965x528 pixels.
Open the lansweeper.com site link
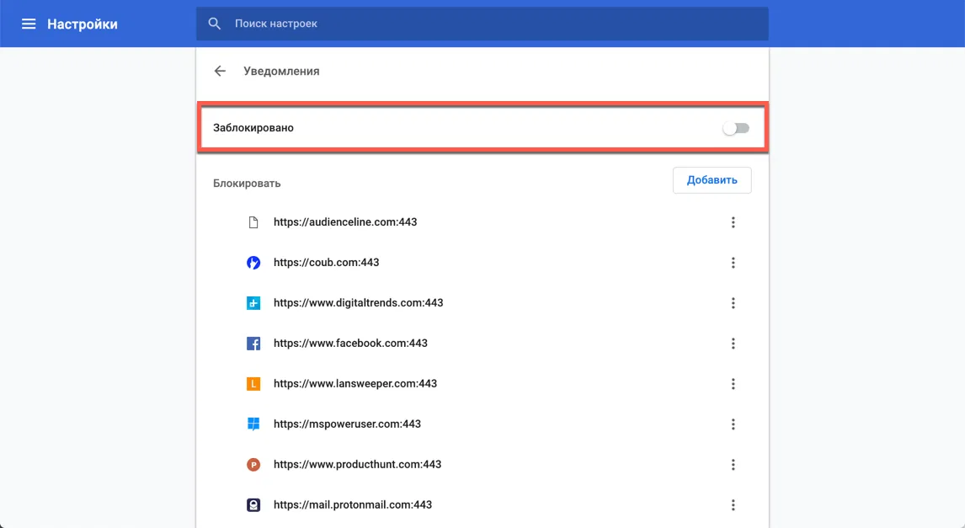pos(354,383)
